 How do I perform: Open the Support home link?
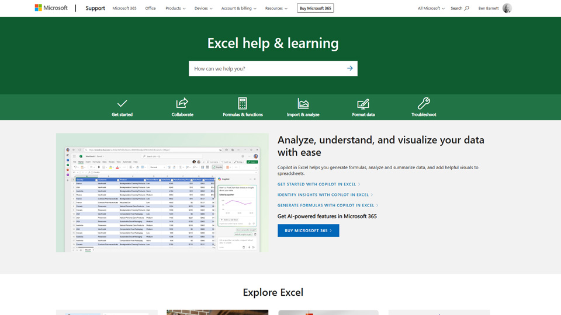95,8
